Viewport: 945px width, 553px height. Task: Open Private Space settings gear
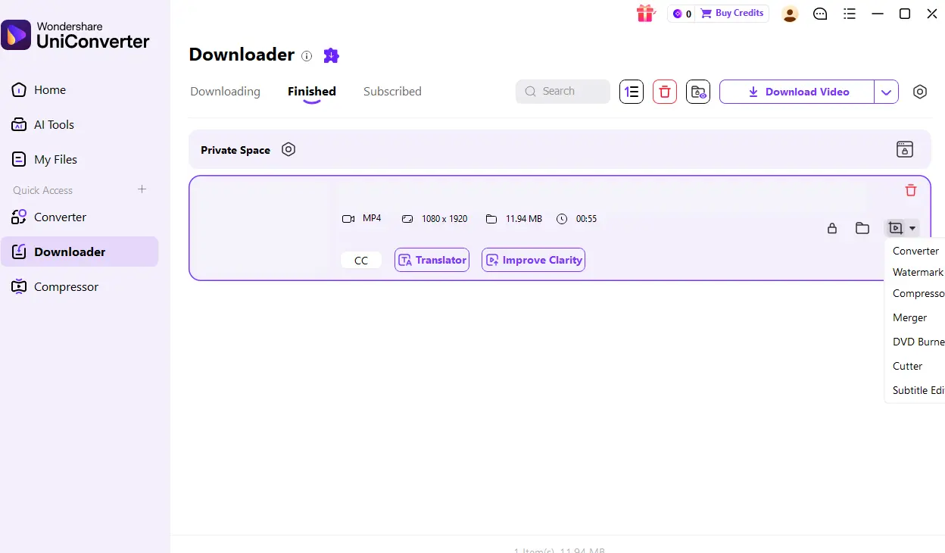coord(288,149)
